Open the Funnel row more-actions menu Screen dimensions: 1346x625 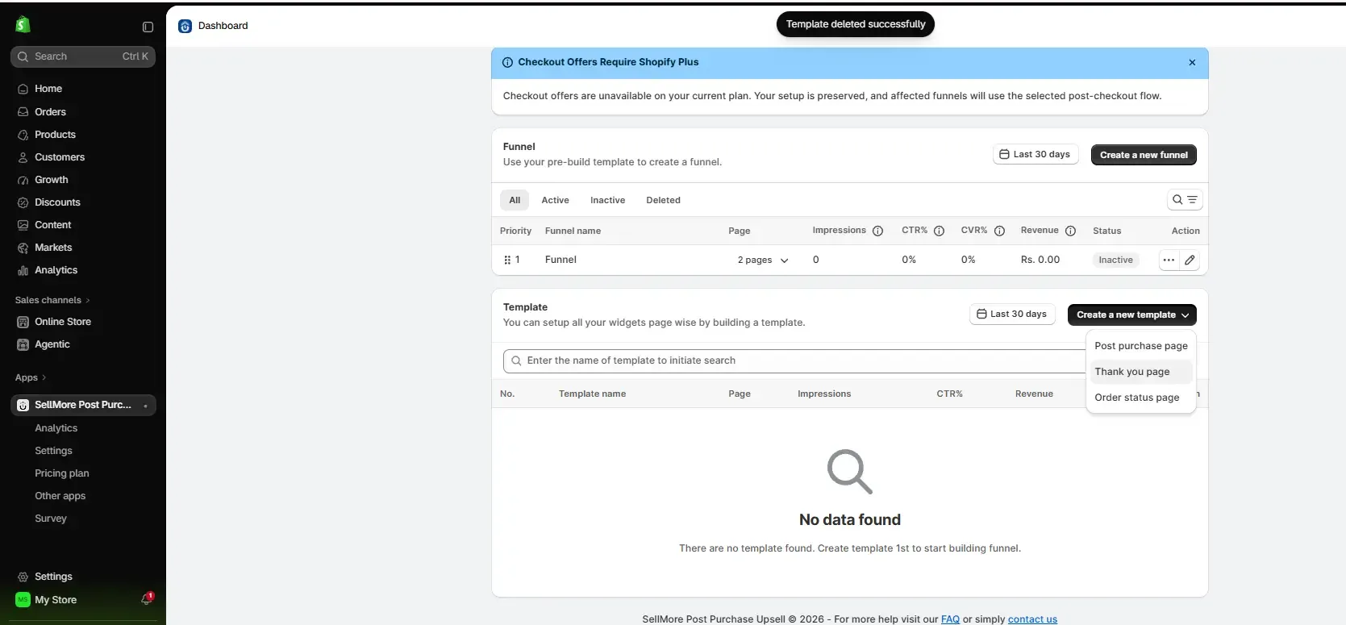(x=1169, y=260)
